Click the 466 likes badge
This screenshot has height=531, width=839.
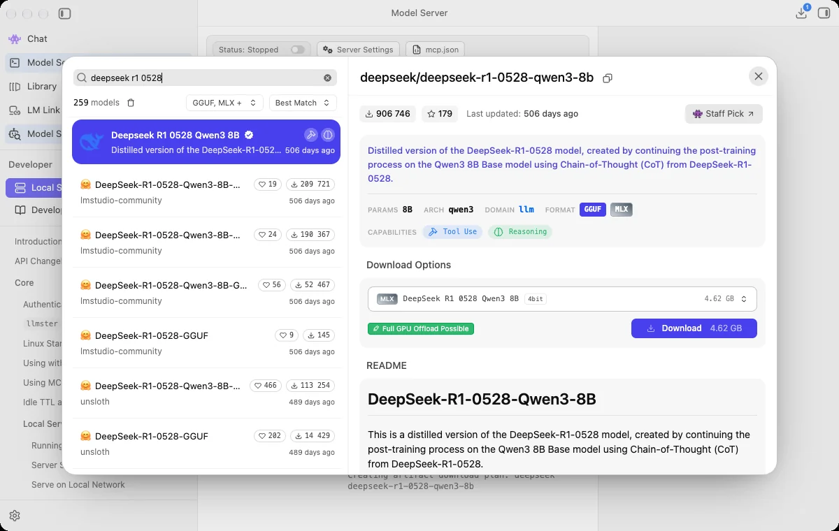[266, 386]
